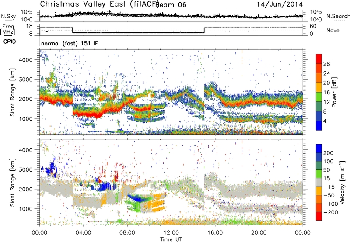Click the 'Time UT' axis title
The height and width of the screenshot is (242, 350).
(171, 239)
